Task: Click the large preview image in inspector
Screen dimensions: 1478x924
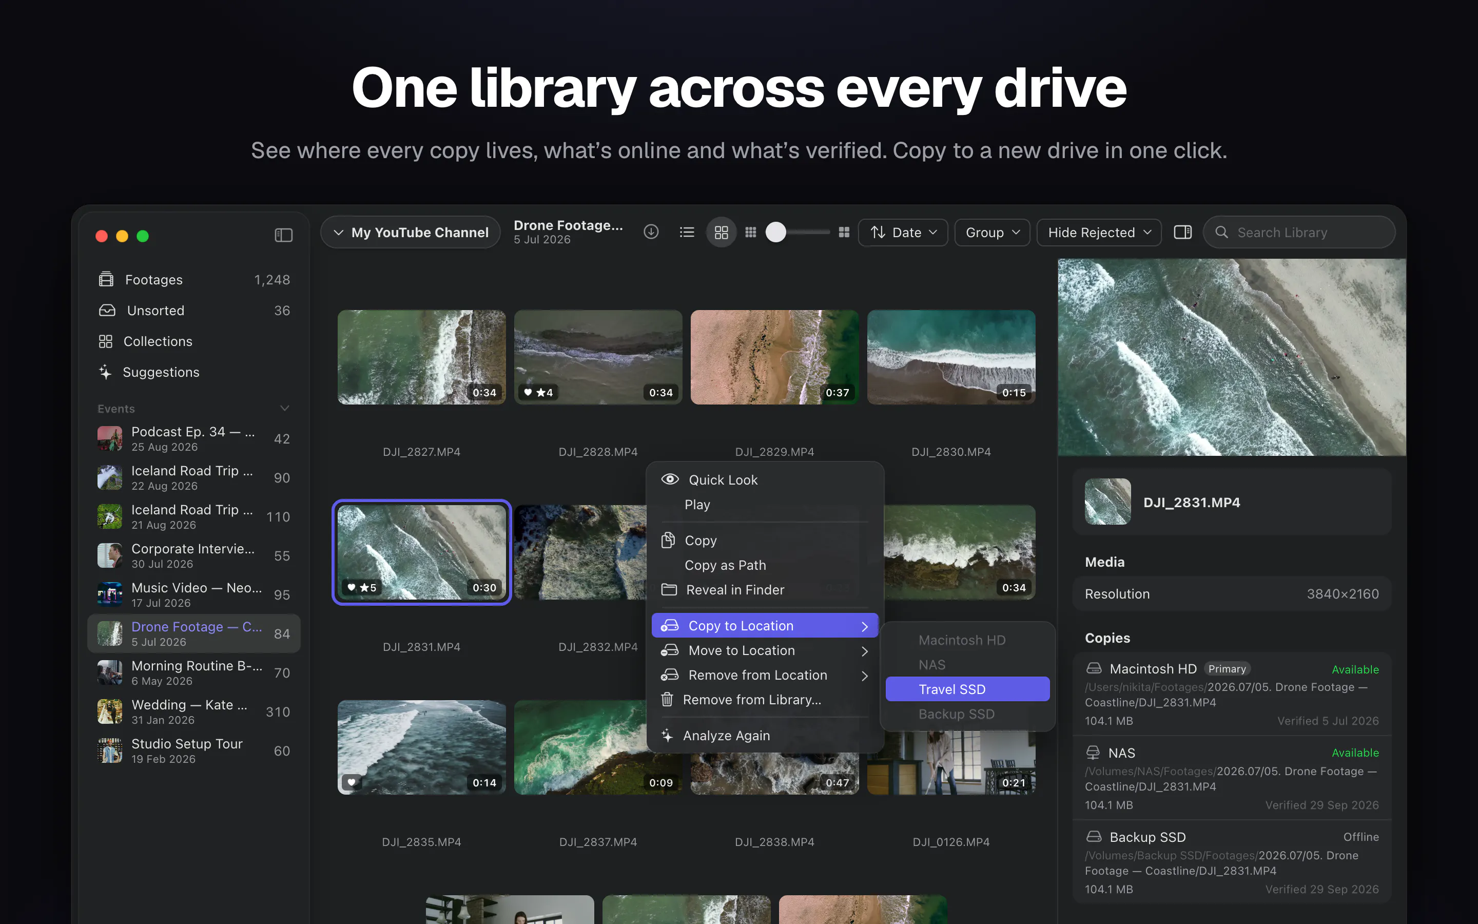Action: pos(1232,357)
